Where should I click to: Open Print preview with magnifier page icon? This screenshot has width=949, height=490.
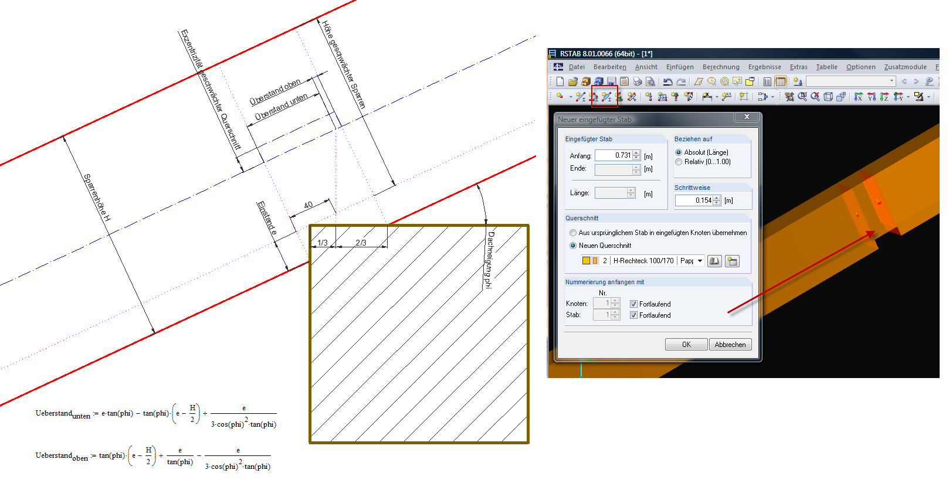(x=650, y=81)
